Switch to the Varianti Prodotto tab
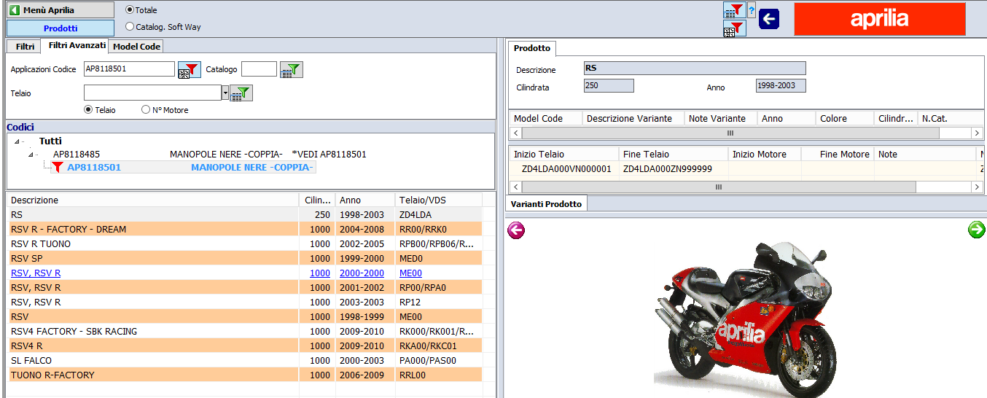 547,204
